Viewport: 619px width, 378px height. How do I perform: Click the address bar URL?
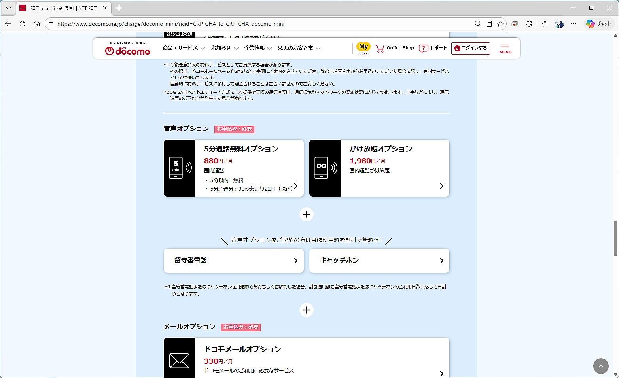[x=170, y=24]
